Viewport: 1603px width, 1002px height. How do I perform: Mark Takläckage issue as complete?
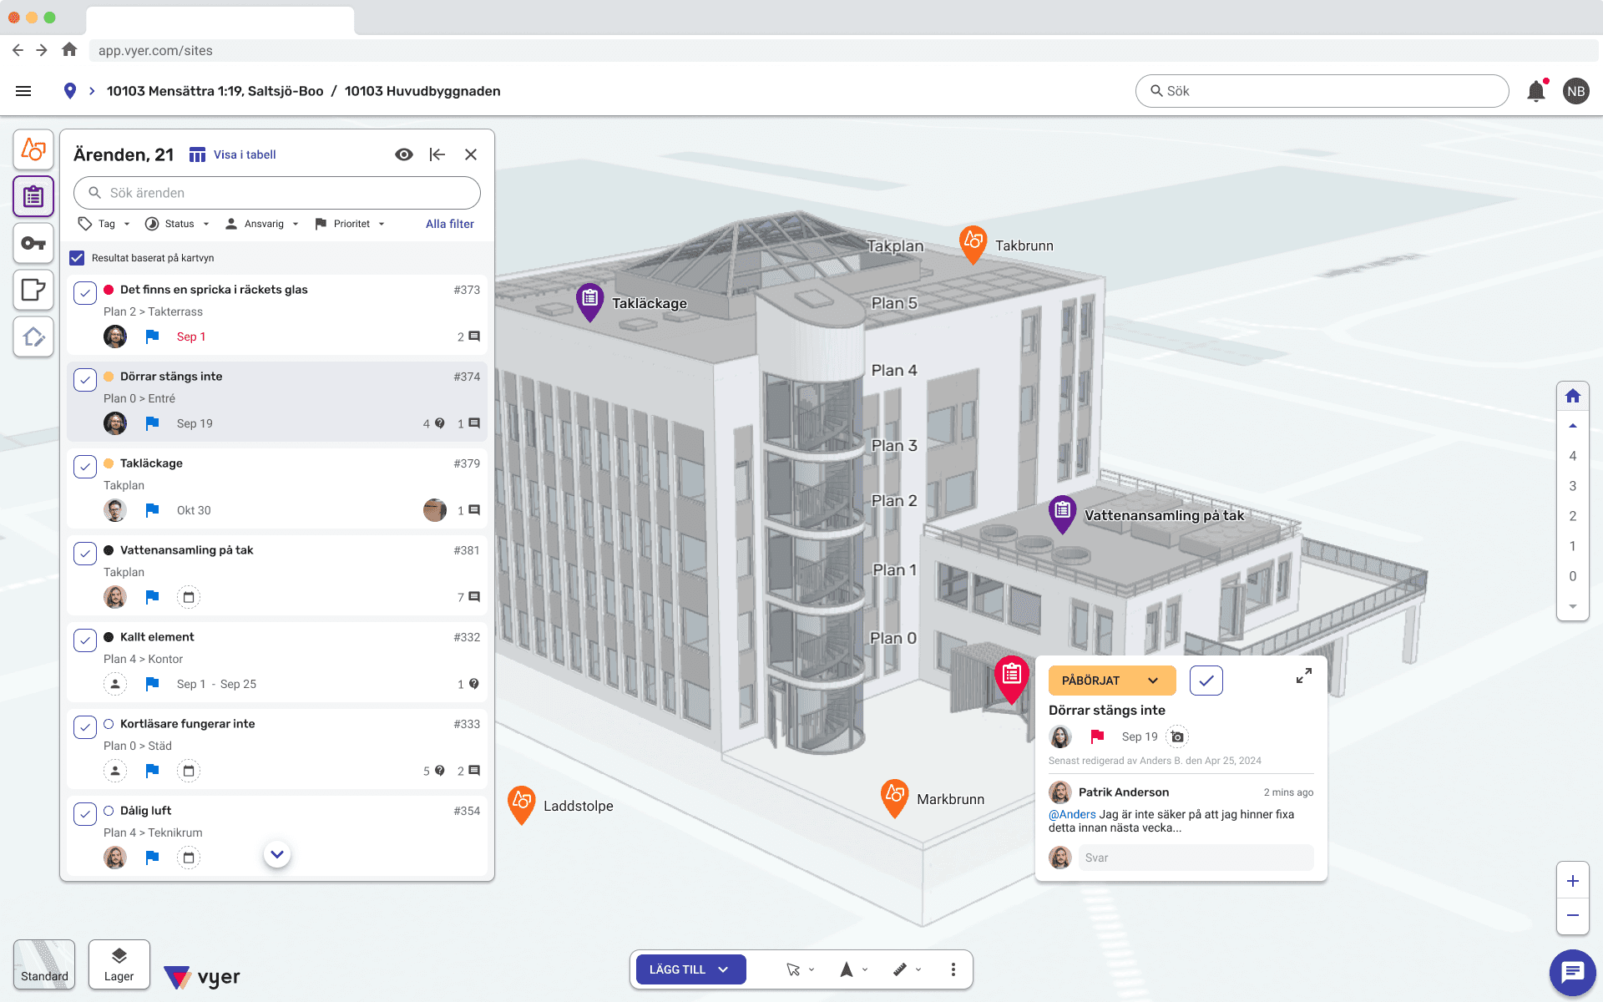pos(85,466)
